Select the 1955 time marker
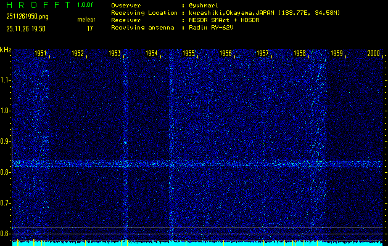Image resolution: width=388 pixels, height=246 pixels. click(189, 54)
